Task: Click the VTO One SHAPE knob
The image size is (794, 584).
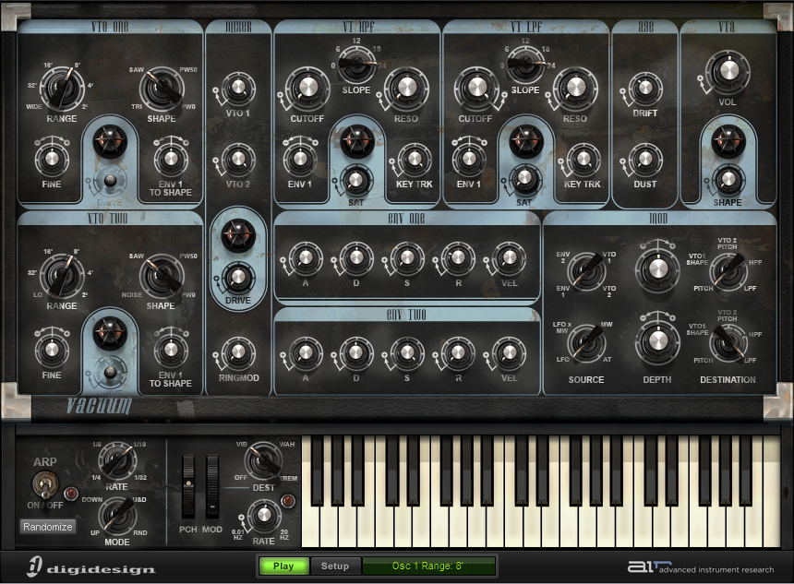Action: [162, 88]
